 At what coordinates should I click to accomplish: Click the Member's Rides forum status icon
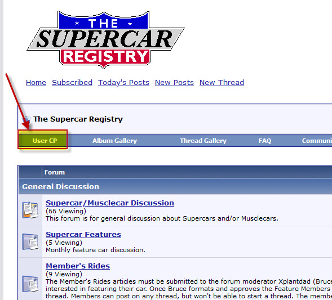pyautogui.click(x=30, y=284)
